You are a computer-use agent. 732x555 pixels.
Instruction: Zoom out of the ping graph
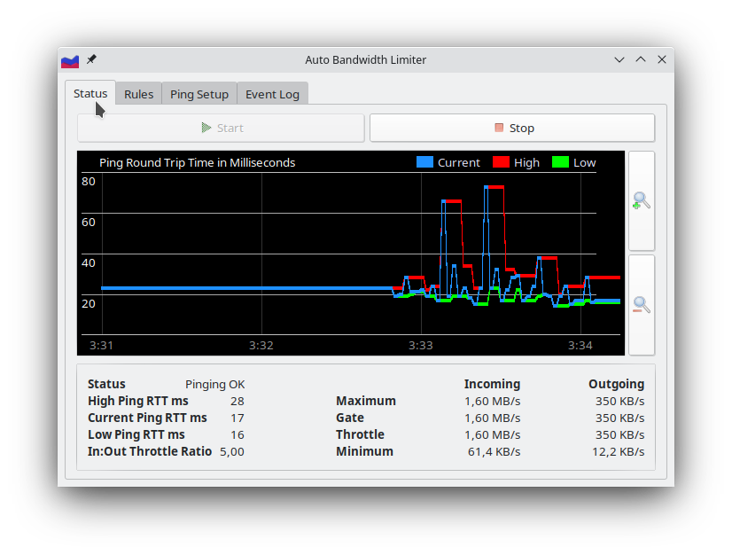tap(641, 304)
